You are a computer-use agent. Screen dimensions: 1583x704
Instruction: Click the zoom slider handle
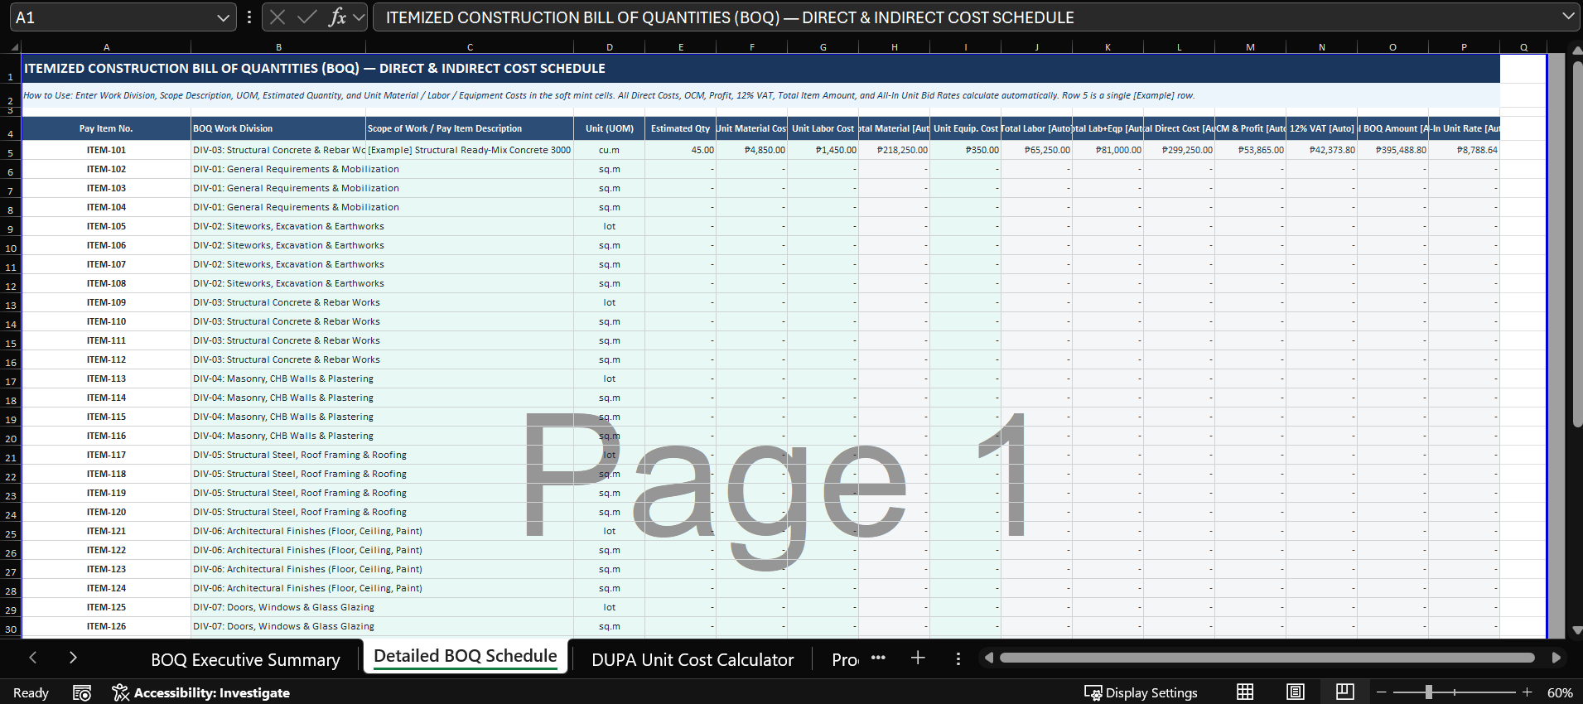click(x=1429, y=692)
